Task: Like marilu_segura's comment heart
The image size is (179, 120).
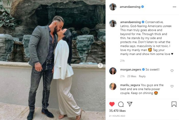Action: (172, 86)
